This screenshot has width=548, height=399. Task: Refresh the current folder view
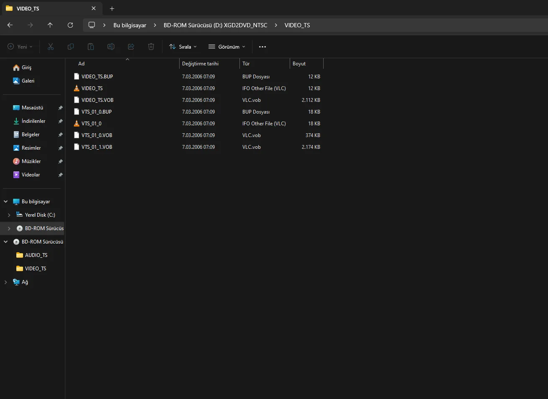[70, 25]
